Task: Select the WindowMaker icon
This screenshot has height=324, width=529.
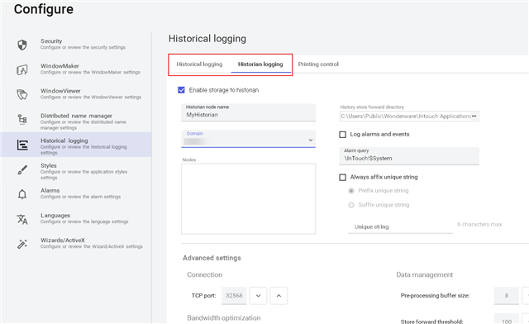Action: 22,70
